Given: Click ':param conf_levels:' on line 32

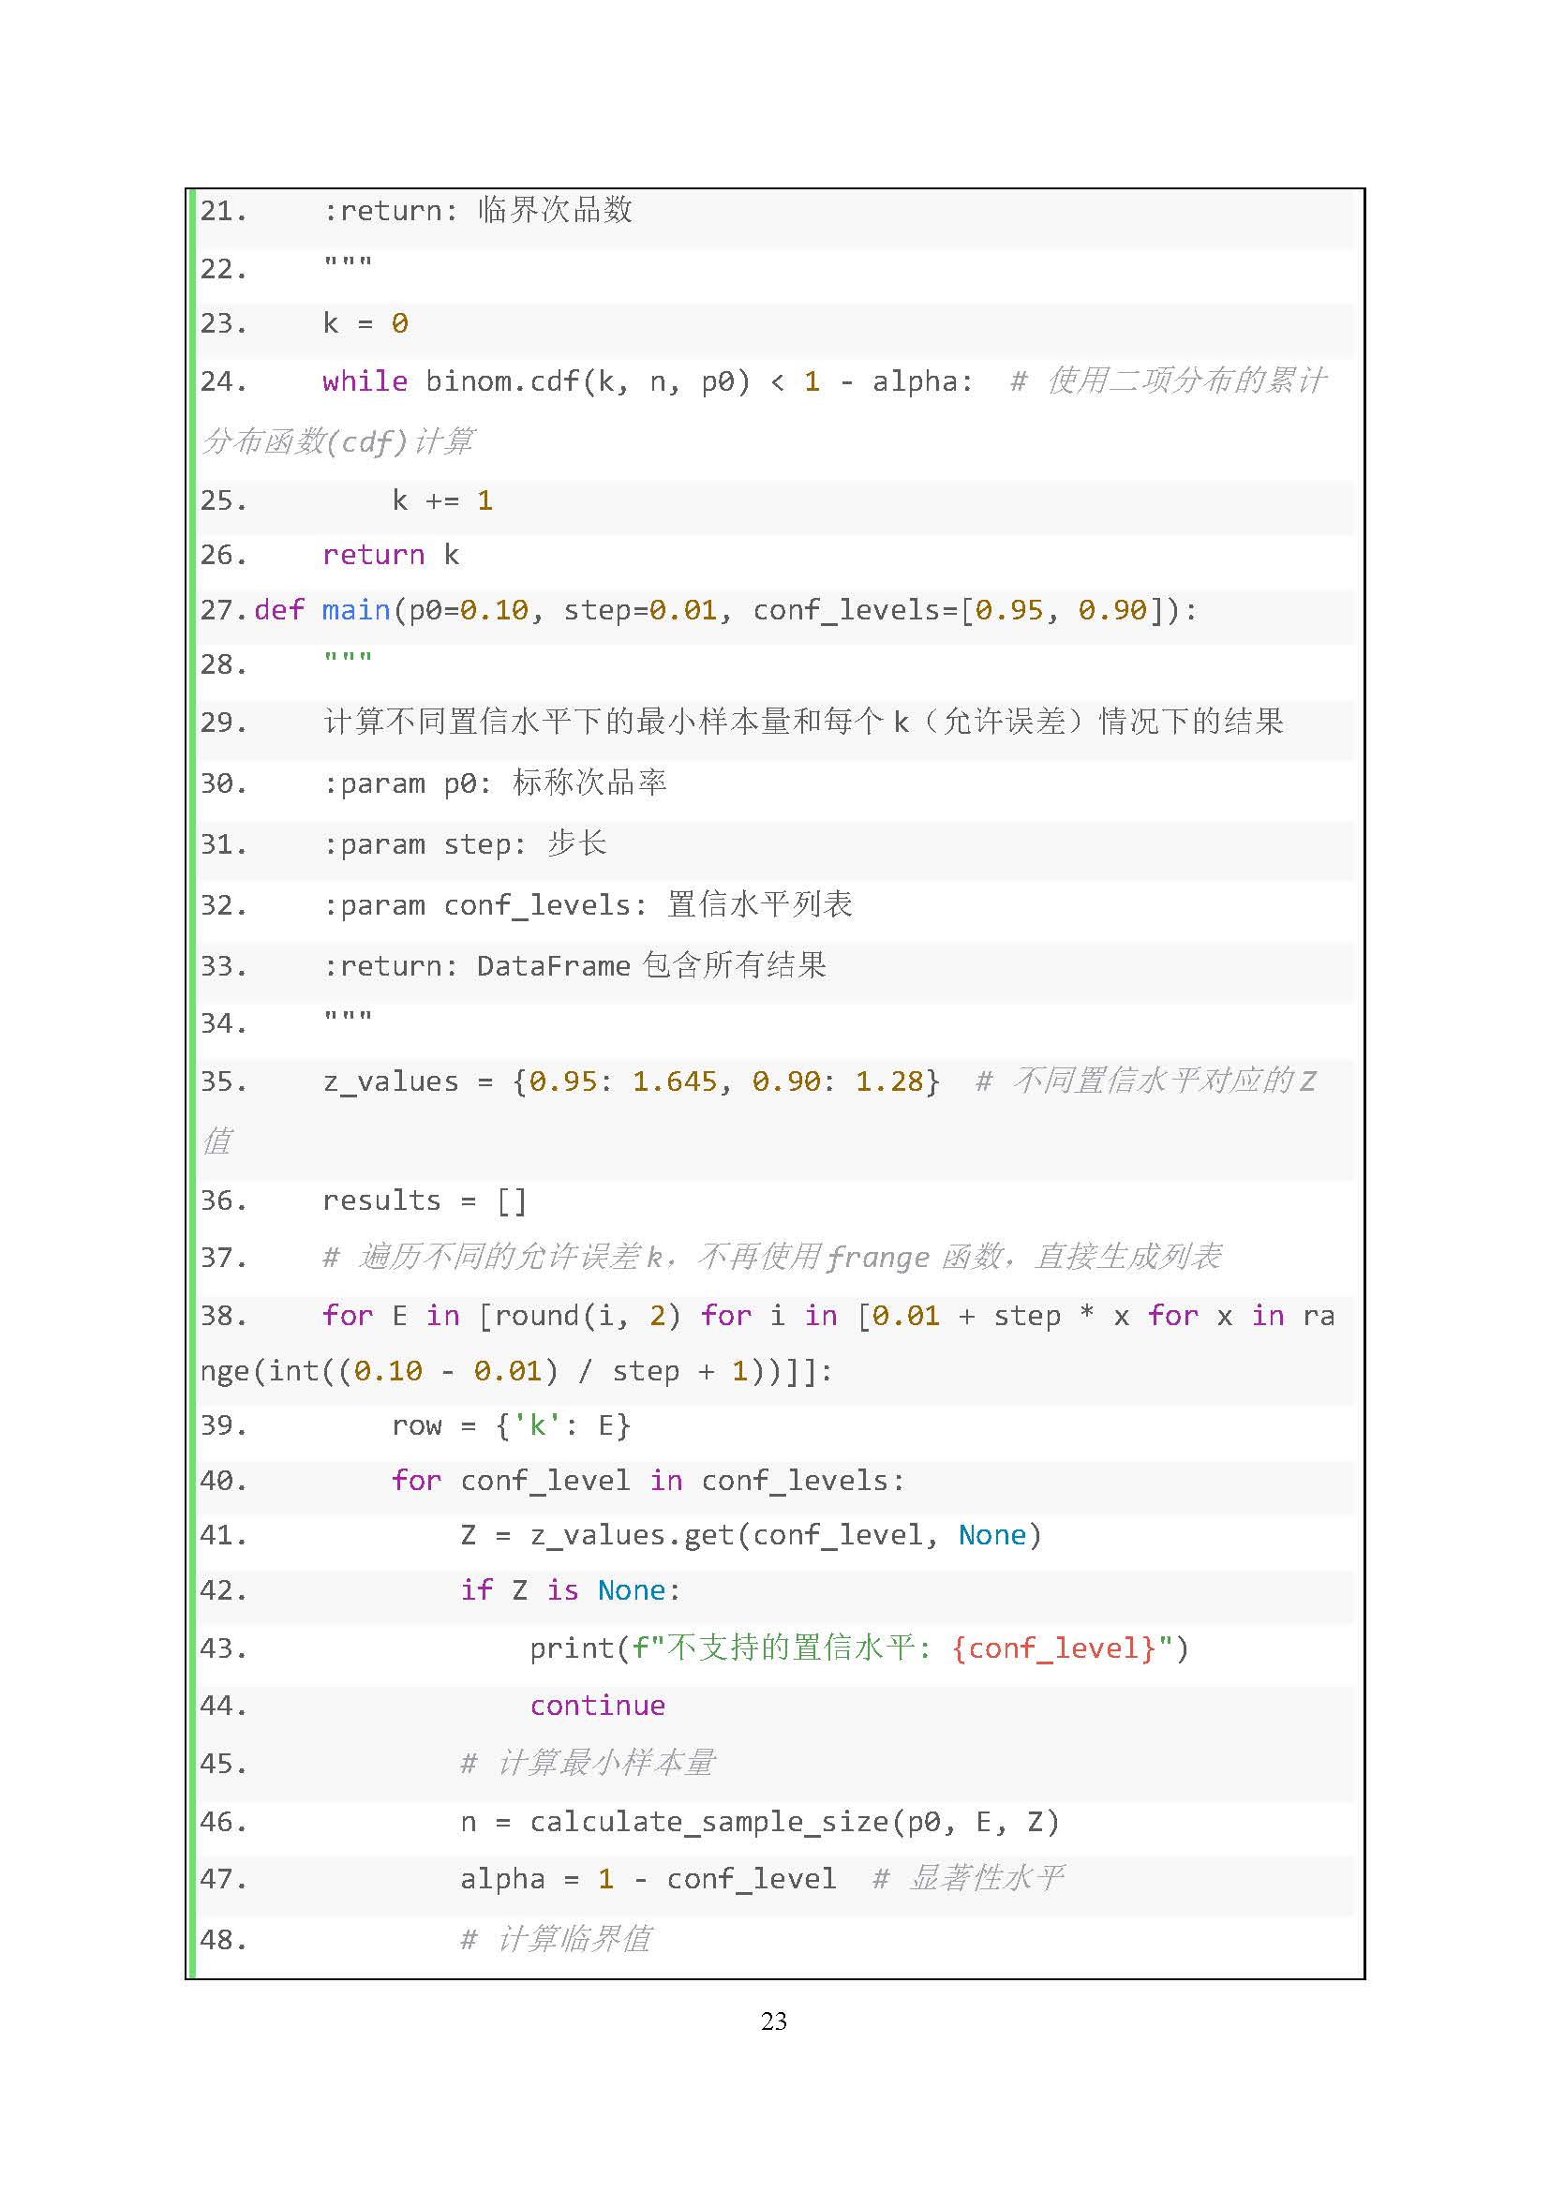Looking at the screenshot, I should point(484,905).
